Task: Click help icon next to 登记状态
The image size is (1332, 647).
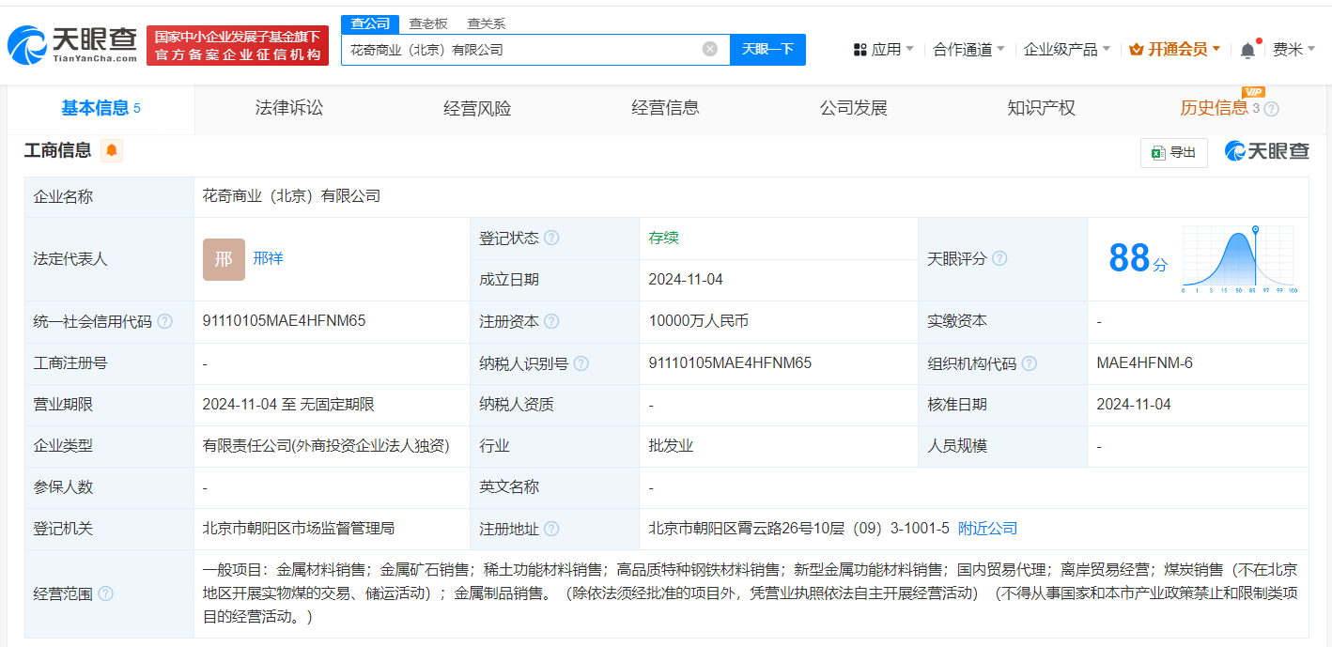Action: click(551, 239)
